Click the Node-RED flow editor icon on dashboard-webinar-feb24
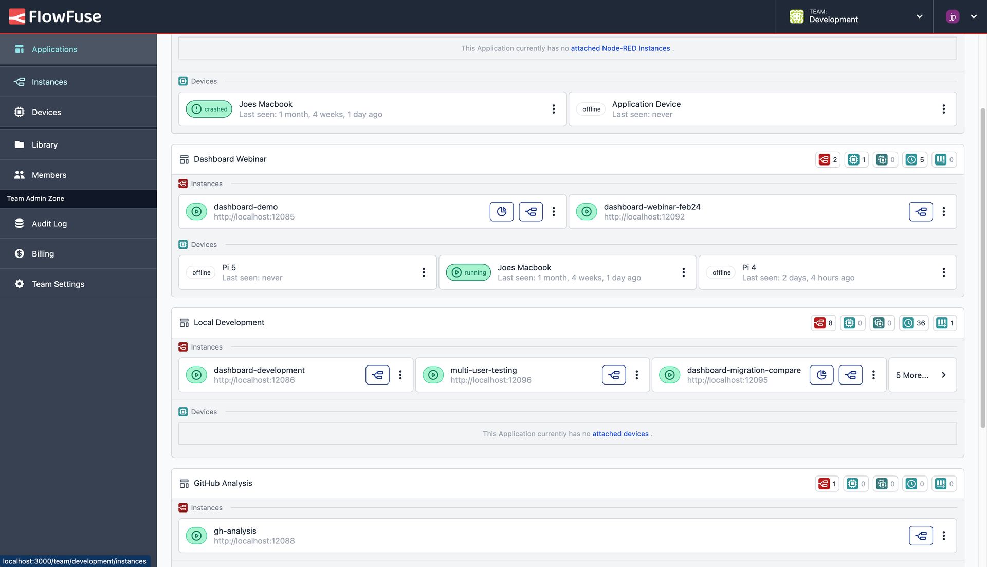 tap(921, 211)
